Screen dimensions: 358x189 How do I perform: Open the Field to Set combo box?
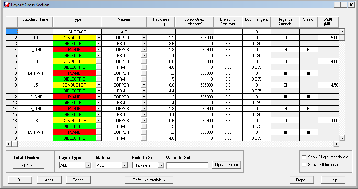tap(161, 165)
